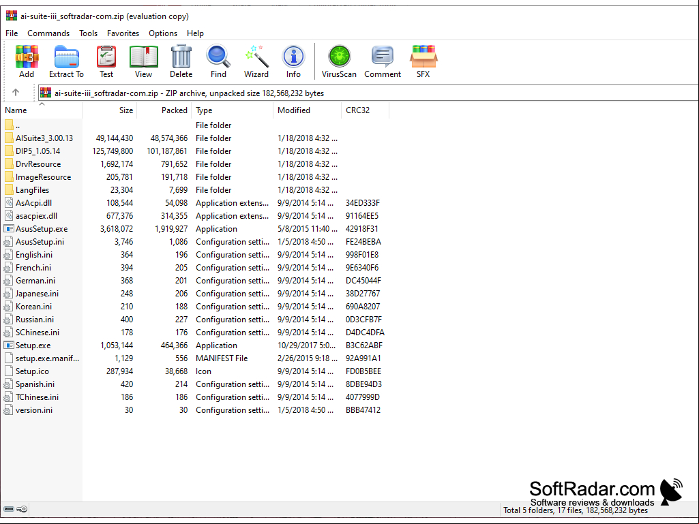Viewport: 699px width, 524px height.
Task: Click the Add toolbar icon
Action: coord(27,57)
